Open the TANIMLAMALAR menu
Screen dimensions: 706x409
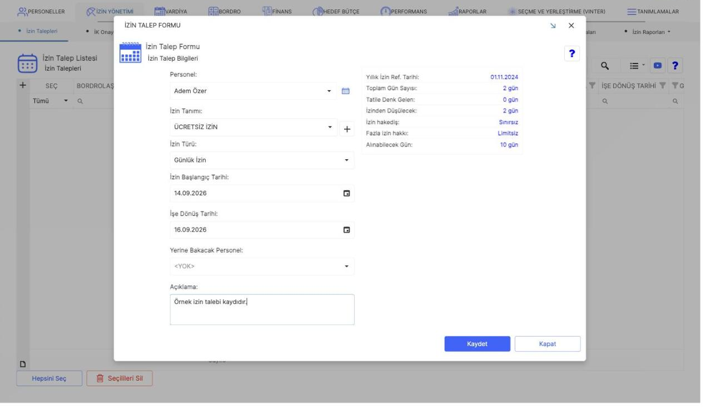(x=653, y=11)
